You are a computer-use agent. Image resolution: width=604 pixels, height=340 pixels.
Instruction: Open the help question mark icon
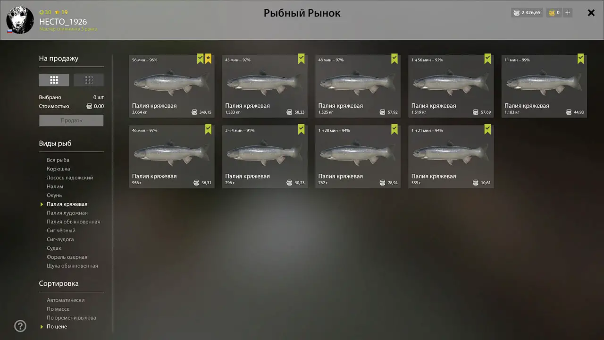[x=20, y=326]
